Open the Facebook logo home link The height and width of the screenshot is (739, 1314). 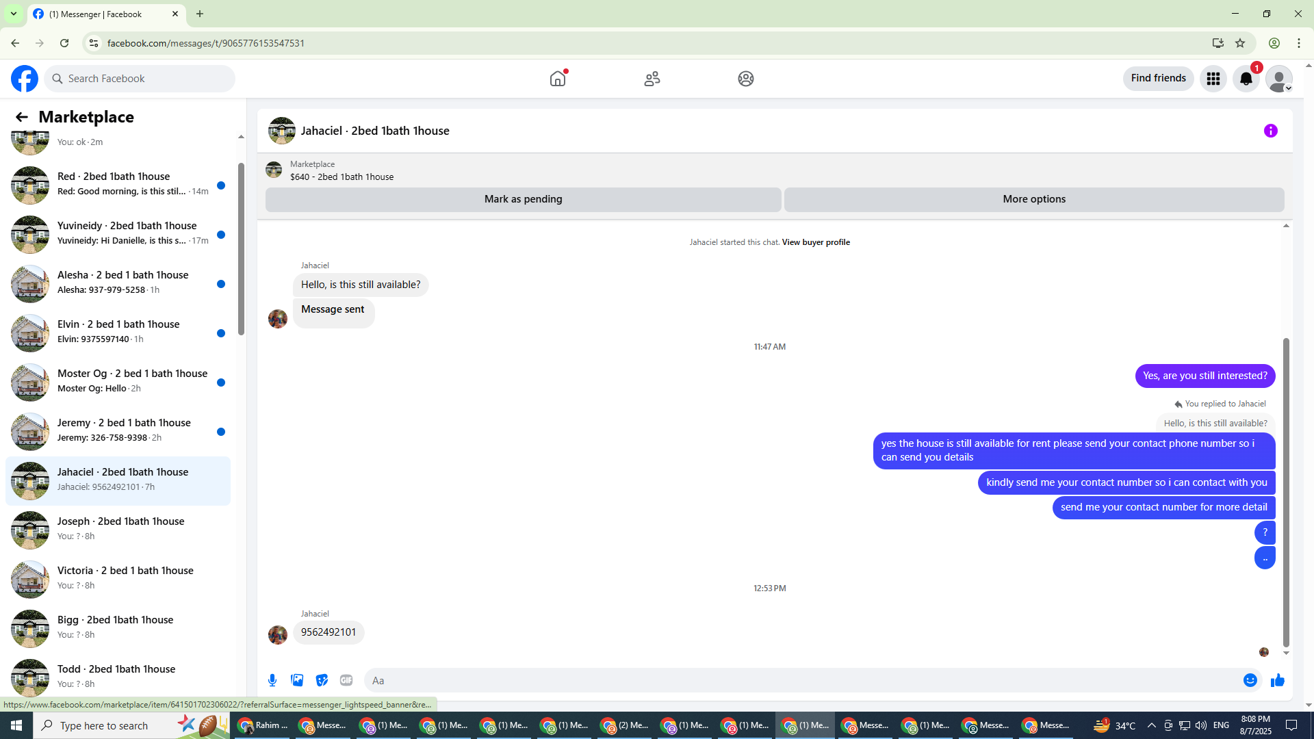click(25, 79)
